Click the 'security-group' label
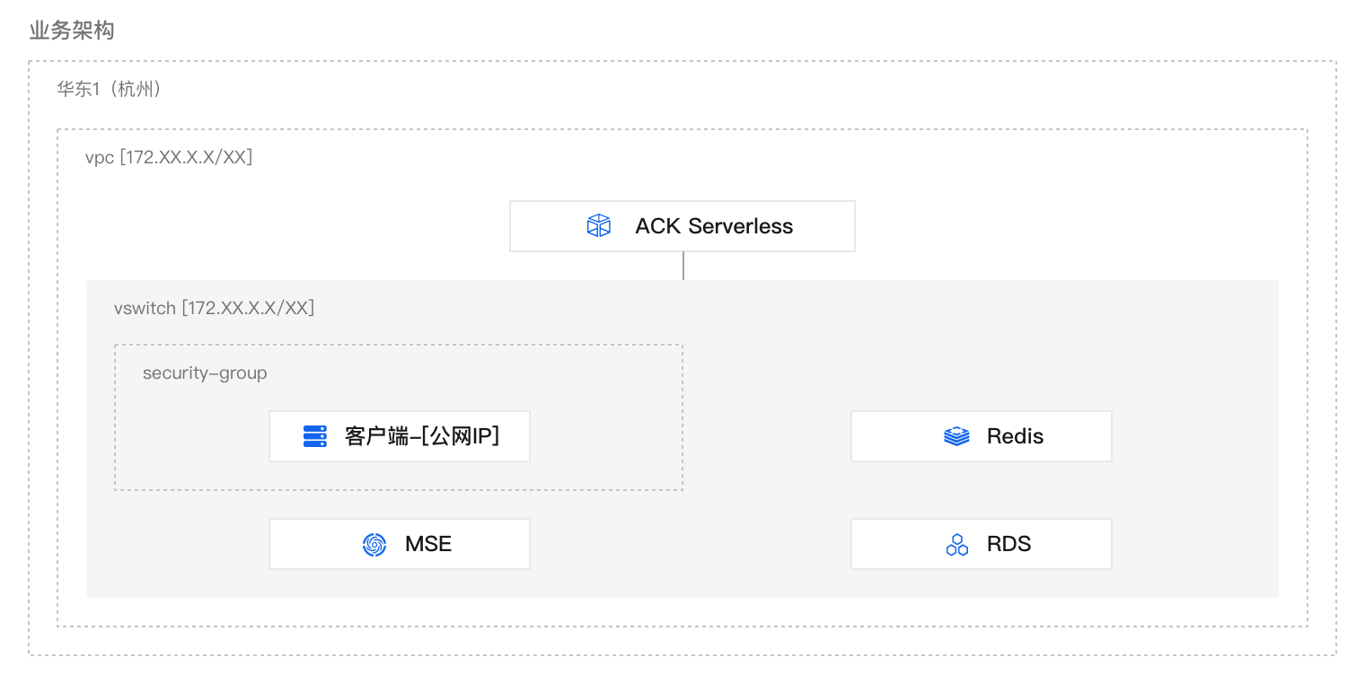1365x684 pixels. [205, 373]
